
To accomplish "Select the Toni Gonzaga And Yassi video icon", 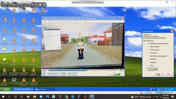I will (x=24, y=71).
